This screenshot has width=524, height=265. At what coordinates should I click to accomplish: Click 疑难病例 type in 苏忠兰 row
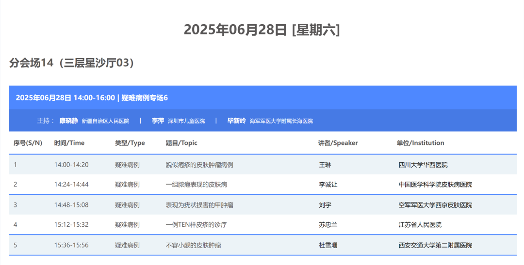[x=127, y=224]
